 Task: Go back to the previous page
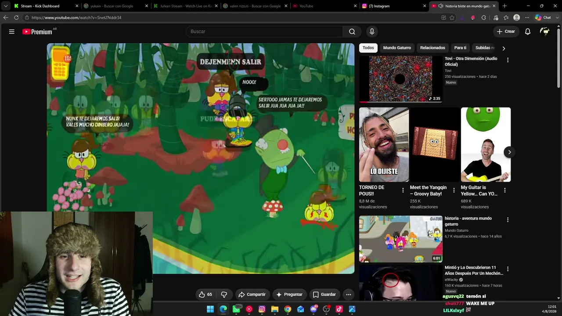pyautogui.click(x=6, y=18)
